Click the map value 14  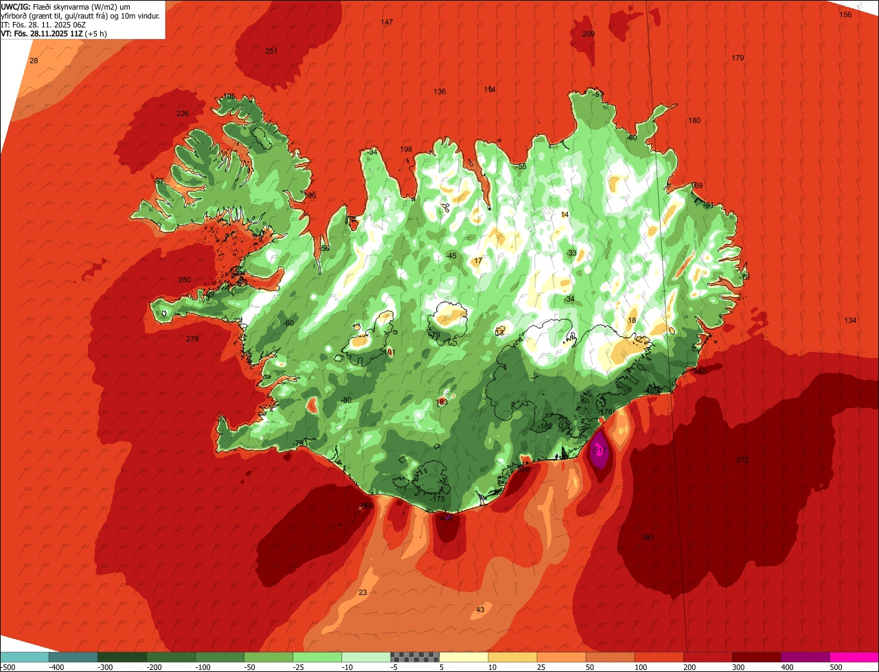click(x=564, y=215)
